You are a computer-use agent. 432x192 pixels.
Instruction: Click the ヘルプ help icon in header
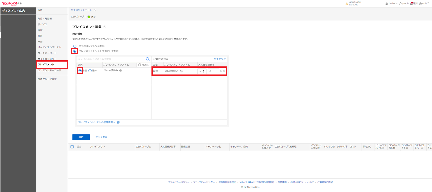[420, 3]
